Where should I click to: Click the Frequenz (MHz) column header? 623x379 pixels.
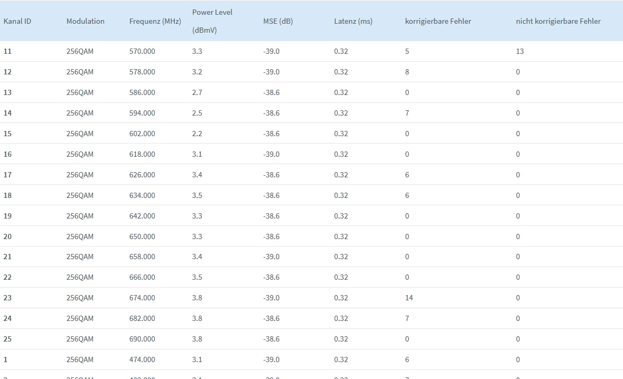pos(155,21)
